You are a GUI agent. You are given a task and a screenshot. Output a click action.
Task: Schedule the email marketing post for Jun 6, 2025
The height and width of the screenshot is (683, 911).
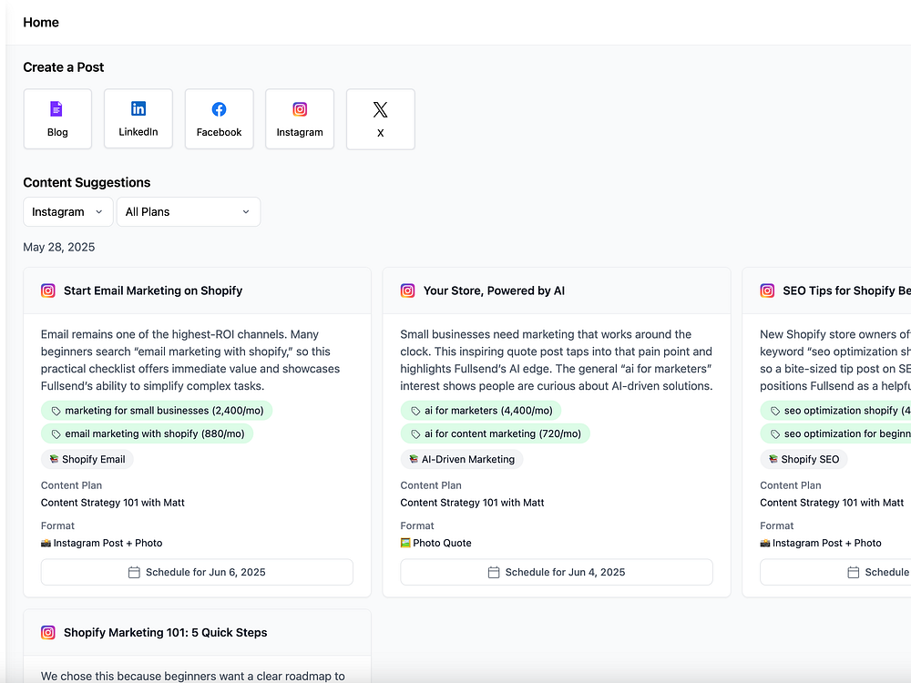[x=197, y=572]
